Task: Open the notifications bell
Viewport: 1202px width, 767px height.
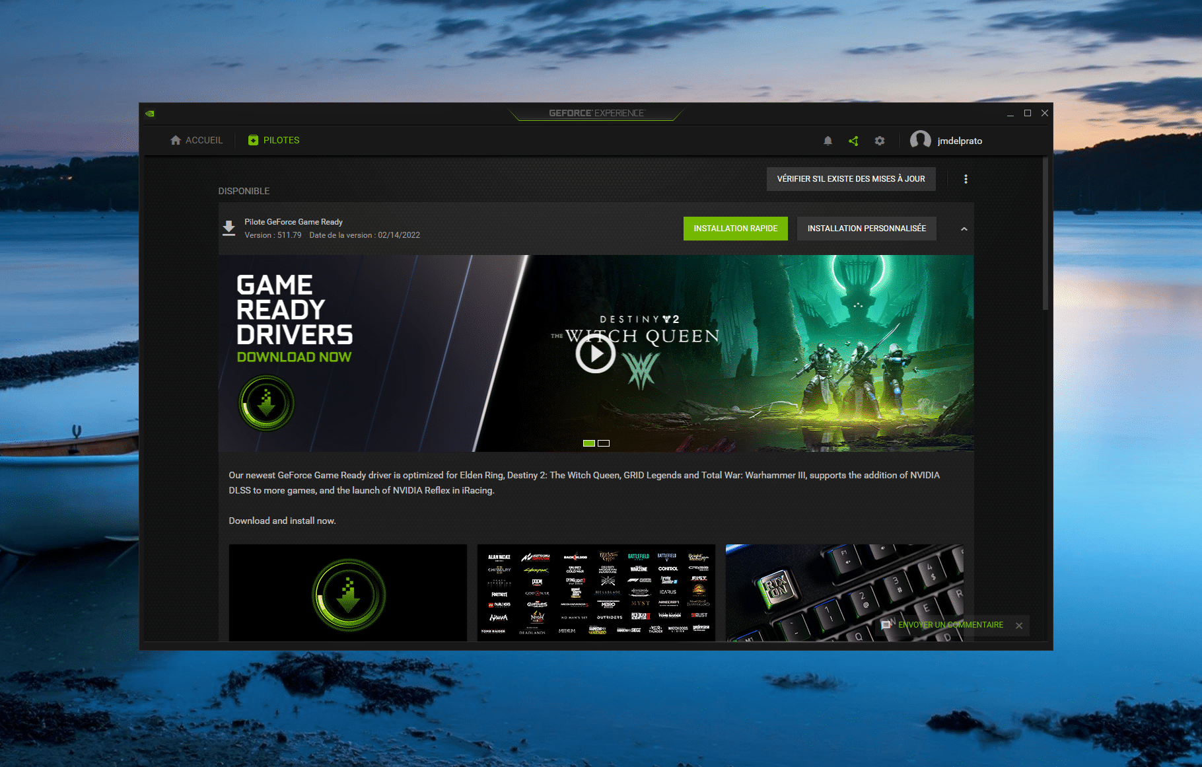Action: tap(828, 141)
